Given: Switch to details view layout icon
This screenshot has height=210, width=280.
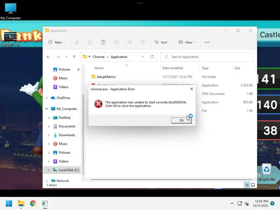Looking at the screenshot, I should click(x=247, y=185).
